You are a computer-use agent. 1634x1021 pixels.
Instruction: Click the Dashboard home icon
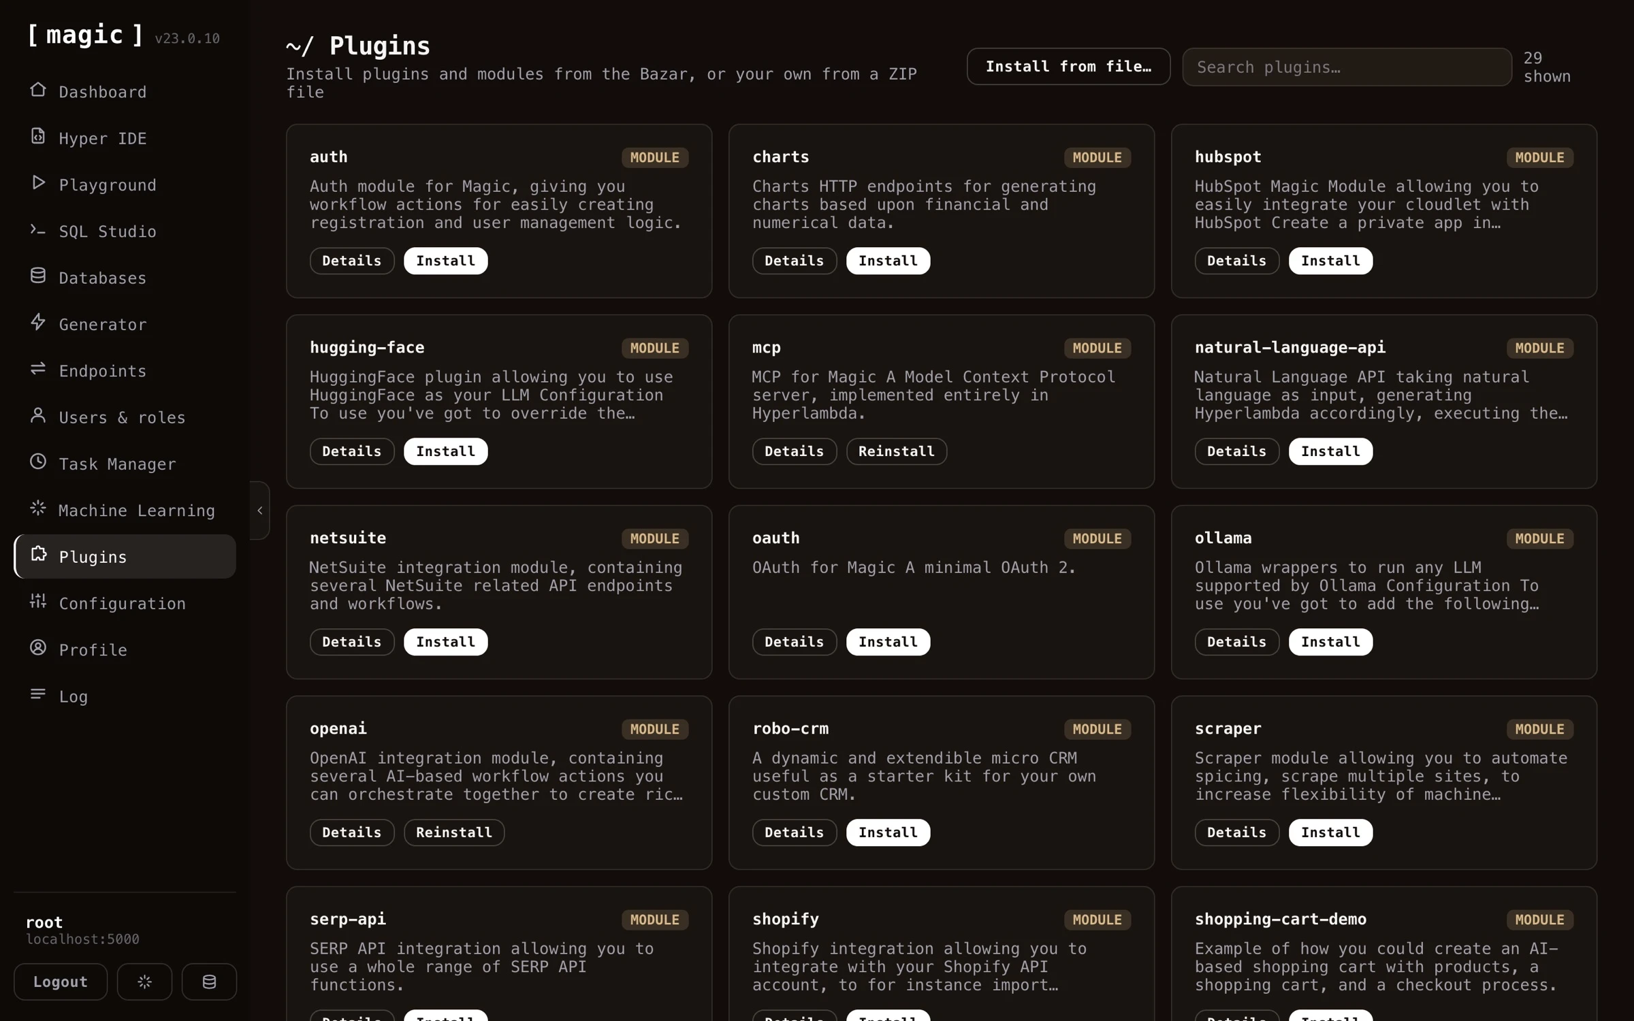[38, 90]
